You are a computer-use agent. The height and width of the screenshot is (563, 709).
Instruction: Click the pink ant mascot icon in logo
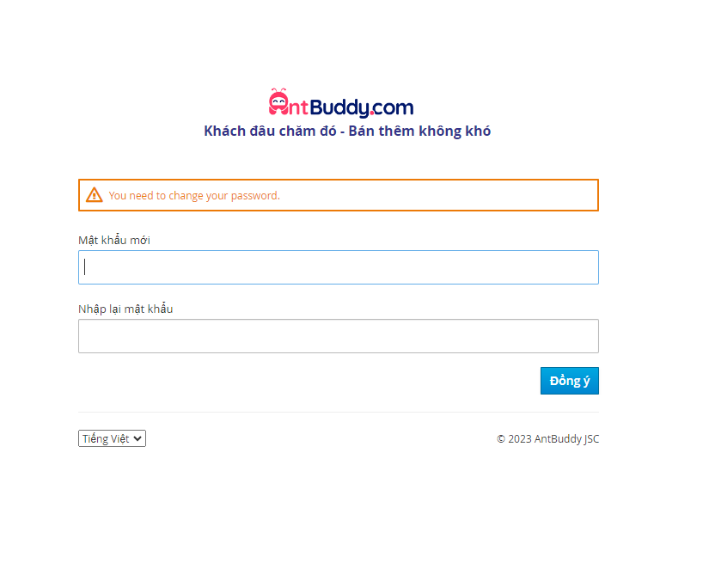pyautogui.click(x=278, y=101)
